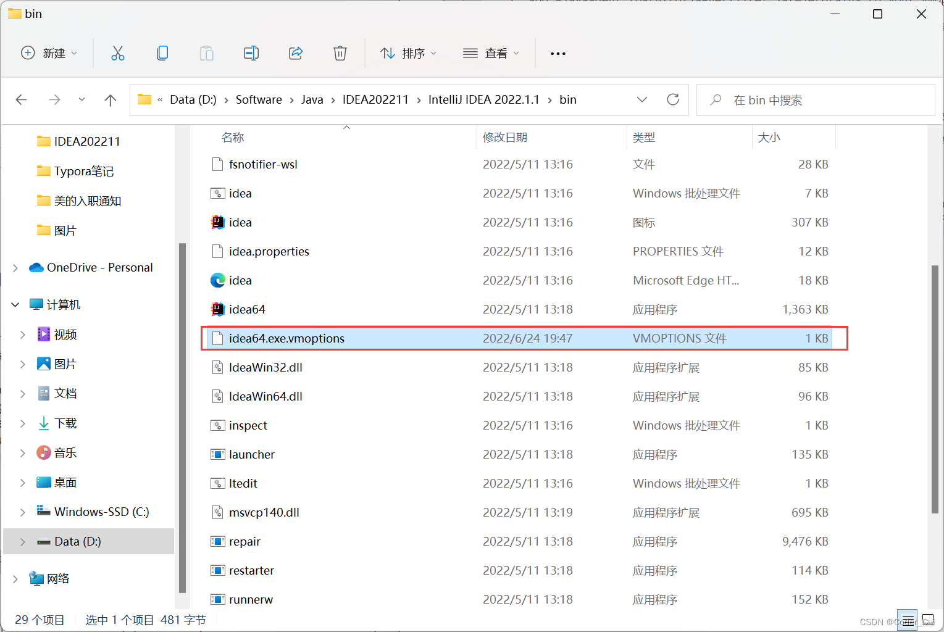Expand the OneDrive - Personal tree node
The height and width of the screenshot is (632, 944).
tap(15, 267)
